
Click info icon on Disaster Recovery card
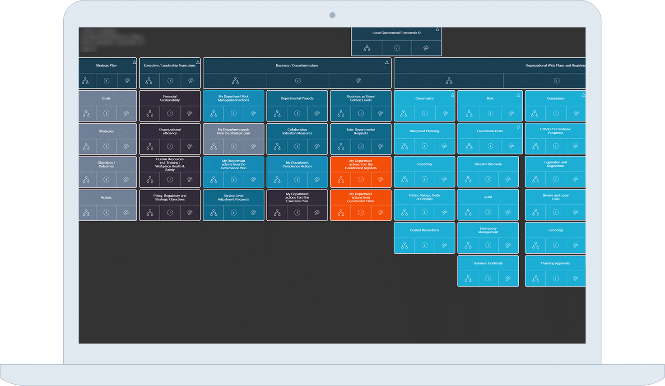pyautogui.click(x=488, y=179)
